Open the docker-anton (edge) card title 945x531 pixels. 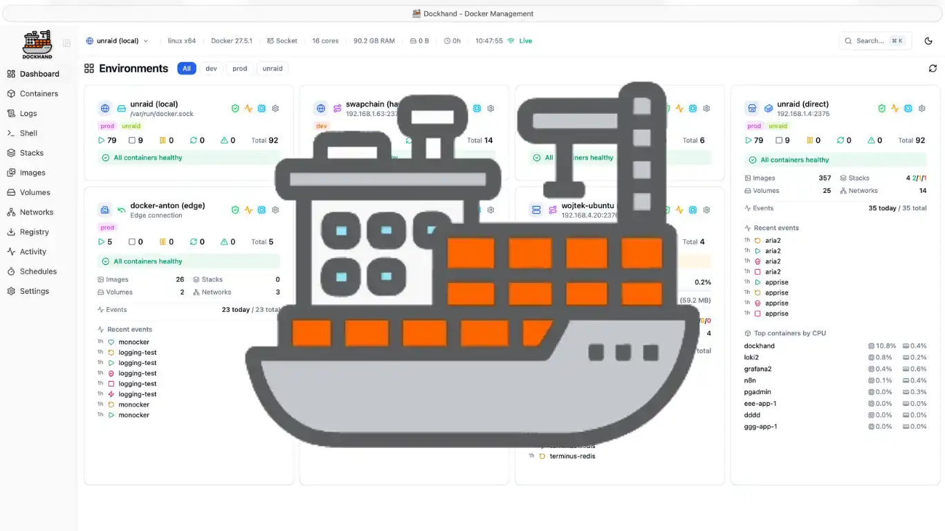click(167, 206)
